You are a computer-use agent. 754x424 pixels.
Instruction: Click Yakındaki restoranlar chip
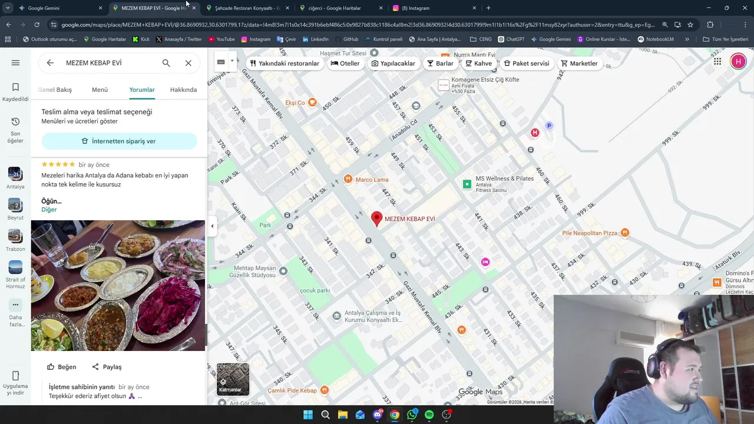click(x=285, y=64)
